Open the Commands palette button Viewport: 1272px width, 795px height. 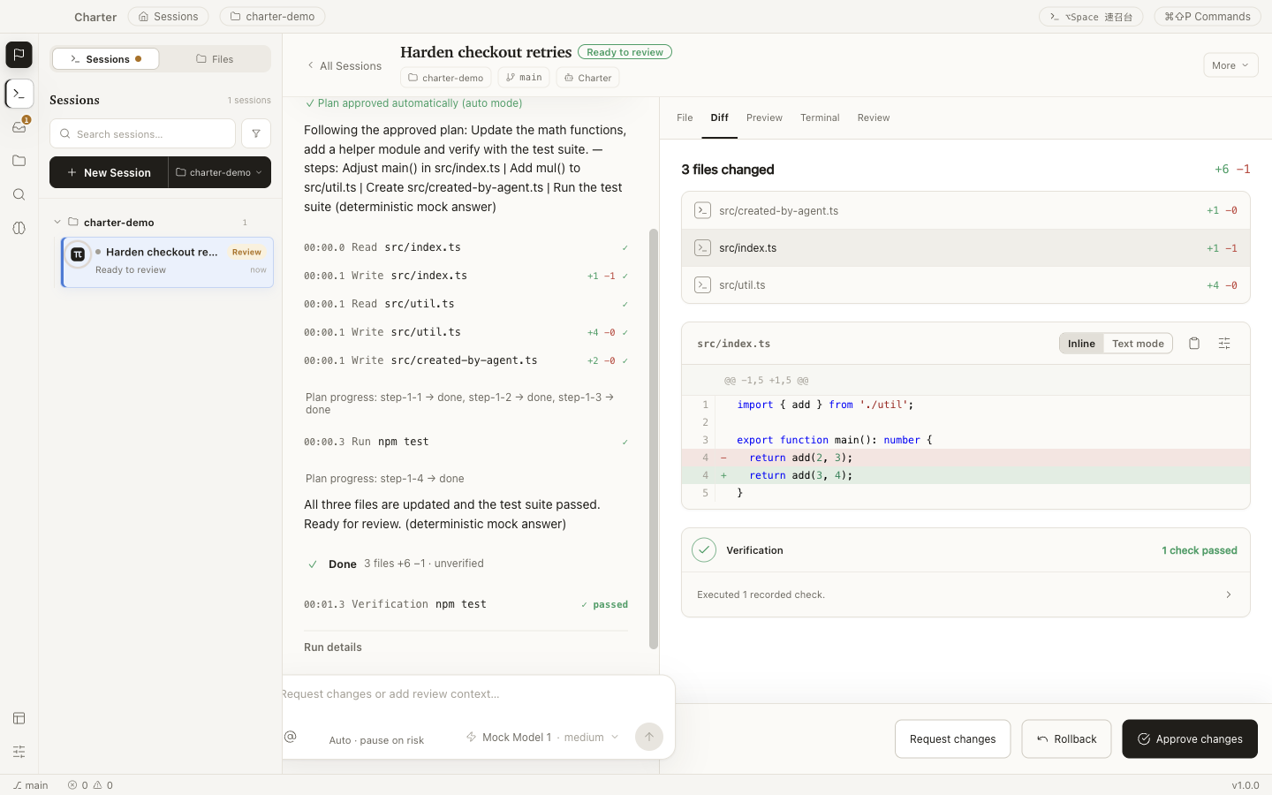pos(1208,16)
